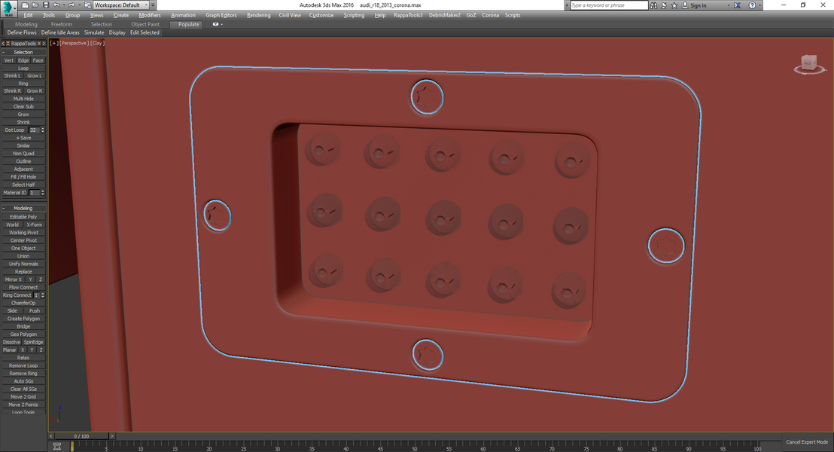This screenshot has width=834, height=452.
Task: Open the Rendering menu
Action: [x=258, y=15]
